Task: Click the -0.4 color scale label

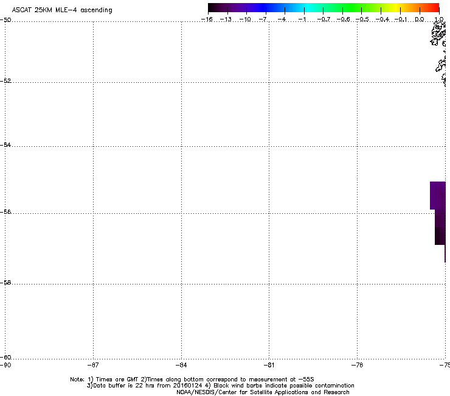Action: (x=382, y=19)
